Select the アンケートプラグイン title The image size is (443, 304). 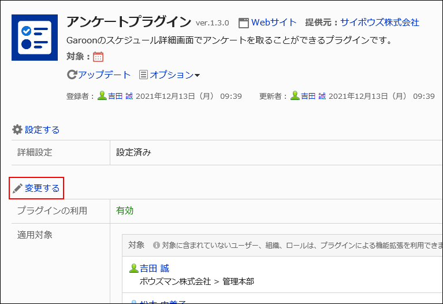coord(129,22)
